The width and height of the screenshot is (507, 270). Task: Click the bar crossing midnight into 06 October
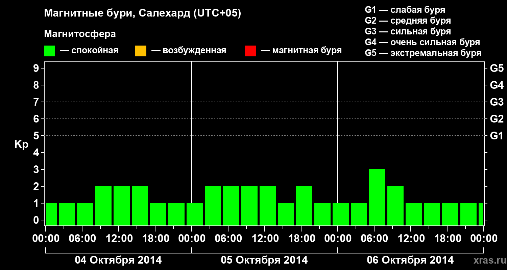341,214
